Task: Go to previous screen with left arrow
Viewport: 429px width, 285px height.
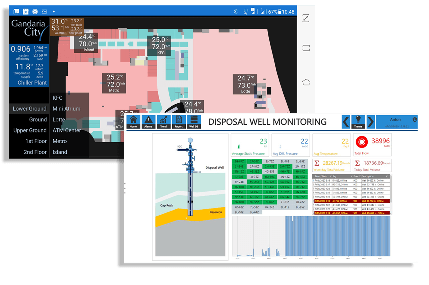Action: coord(346,121)
